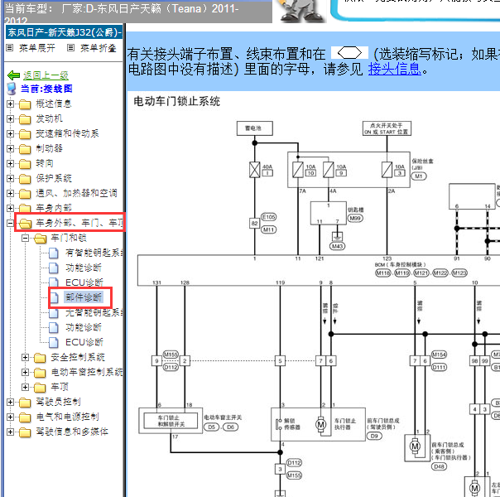Click the 概述信息 folder icon
Screen dimensions: 500x497
click(x=25, y=104)
